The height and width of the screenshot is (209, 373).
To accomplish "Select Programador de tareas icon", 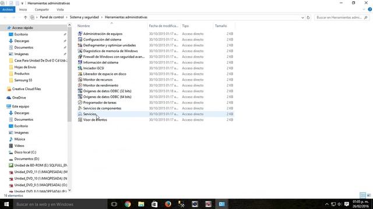I will pos(80,102).
